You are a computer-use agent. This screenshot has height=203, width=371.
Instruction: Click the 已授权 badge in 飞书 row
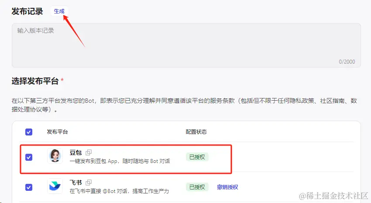point(197,187)
